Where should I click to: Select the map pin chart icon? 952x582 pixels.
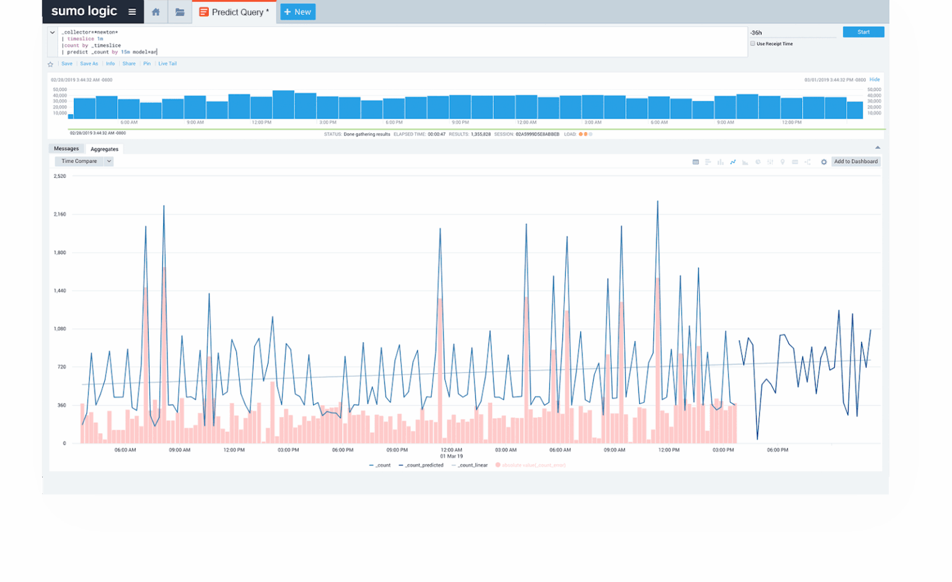(782, 162)
